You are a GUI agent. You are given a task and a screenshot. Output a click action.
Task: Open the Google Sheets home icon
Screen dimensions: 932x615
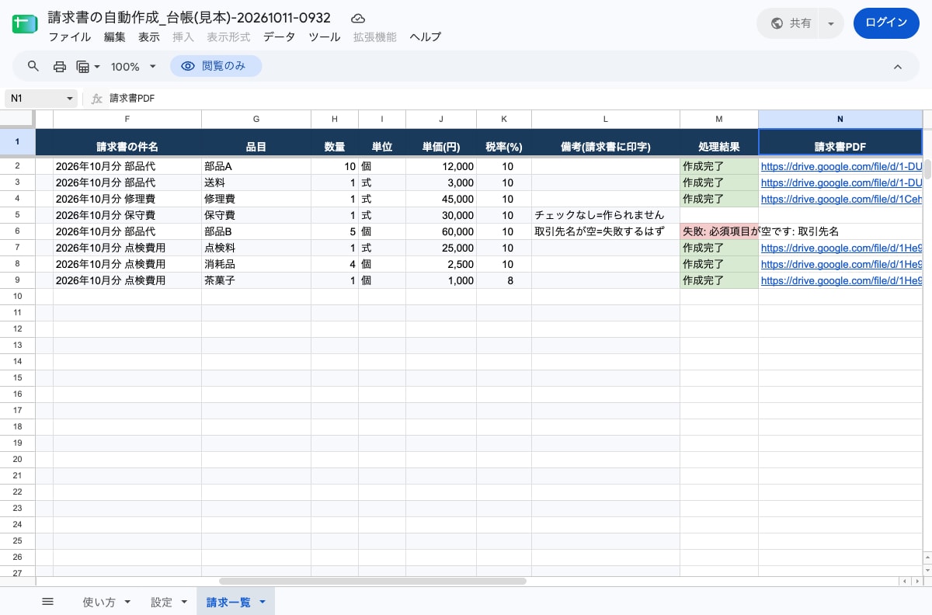point(25,24)
